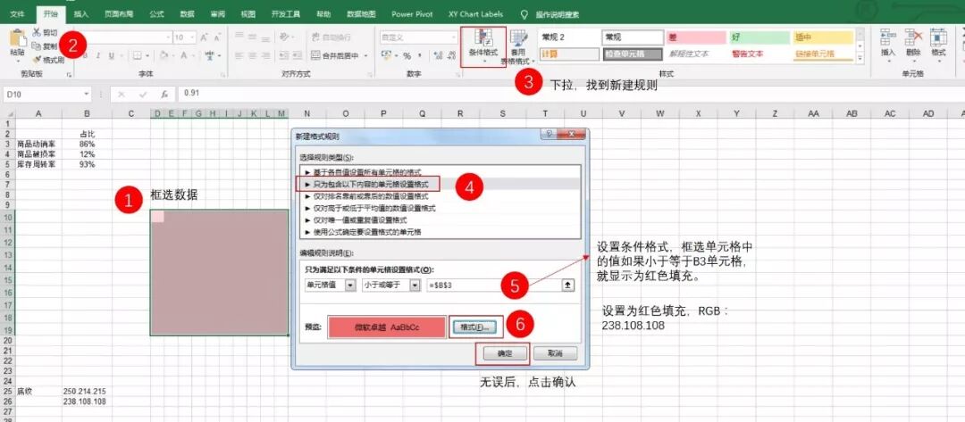The image size is (965, 422).
Task: Open the font name dropdown
Action: point(168,37)
